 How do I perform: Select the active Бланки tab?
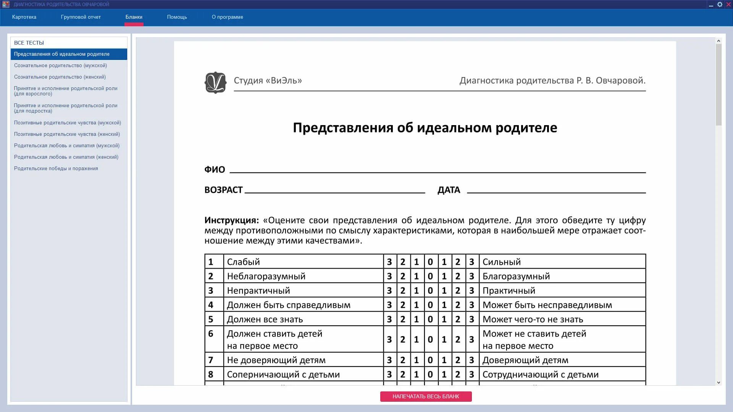tap(134, 17)
